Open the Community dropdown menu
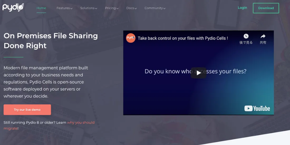This screenshot has width=290, height=145. tap(155, 8)
